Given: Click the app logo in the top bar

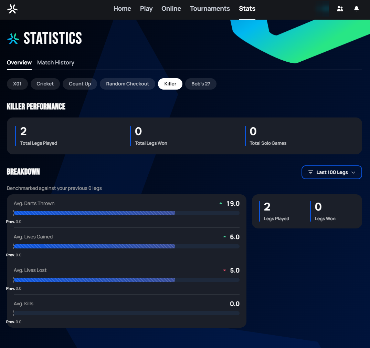Looking at the screenshot, I should coord(12,9).
